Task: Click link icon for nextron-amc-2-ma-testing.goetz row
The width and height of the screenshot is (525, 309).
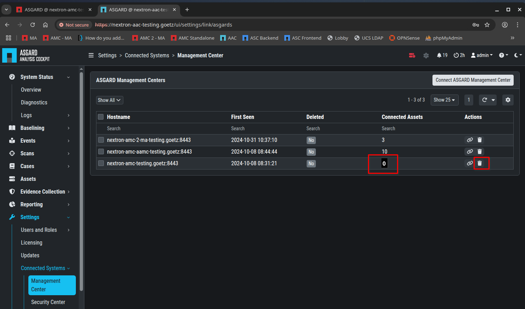Action: pyautogui.click(x=470, y=140)
